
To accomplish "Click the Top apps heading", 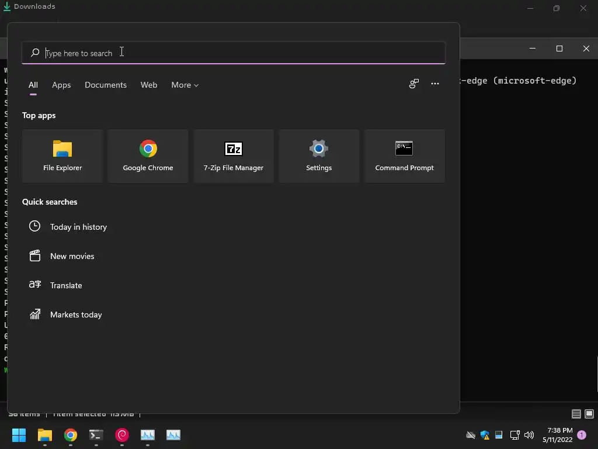I will 39,115.
